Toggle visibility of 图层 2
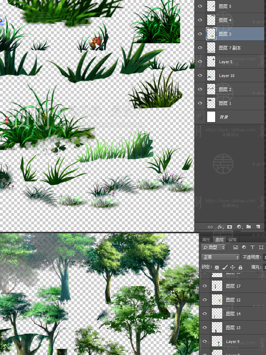The height and width of the screenshot is (355, 266). click(x=200, y=89)
